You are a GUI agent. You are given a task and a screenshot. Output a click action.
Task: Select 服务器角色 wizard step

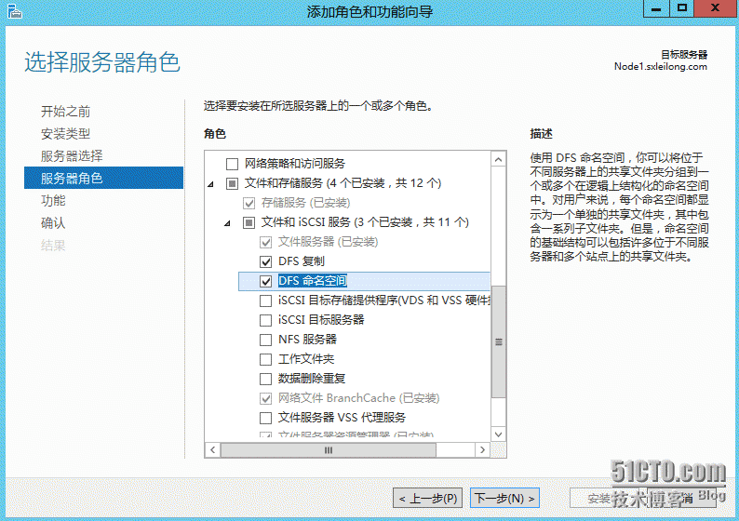(x=103, y=178)
